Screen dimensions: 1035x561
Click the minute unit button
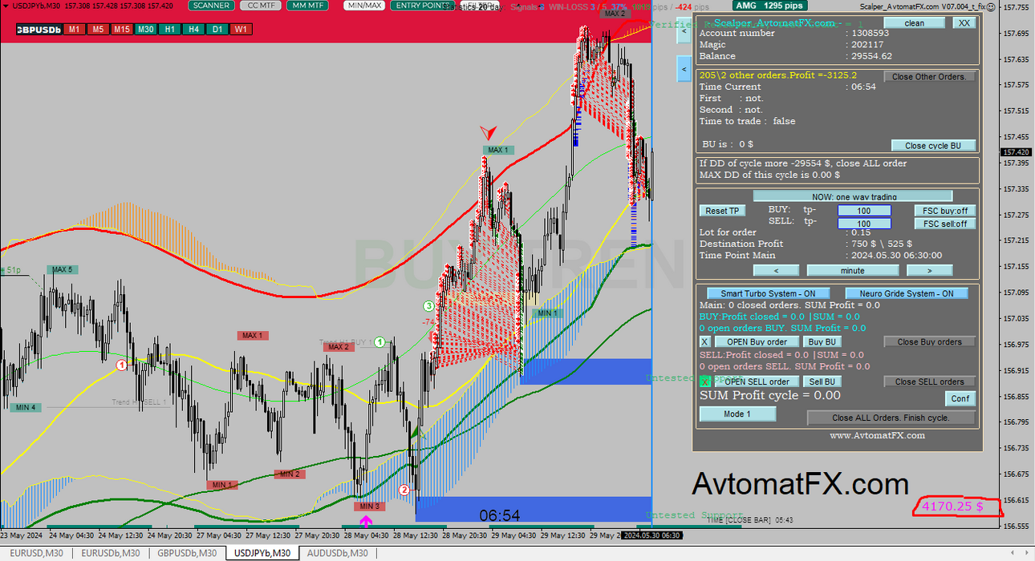tap(853, 270)
